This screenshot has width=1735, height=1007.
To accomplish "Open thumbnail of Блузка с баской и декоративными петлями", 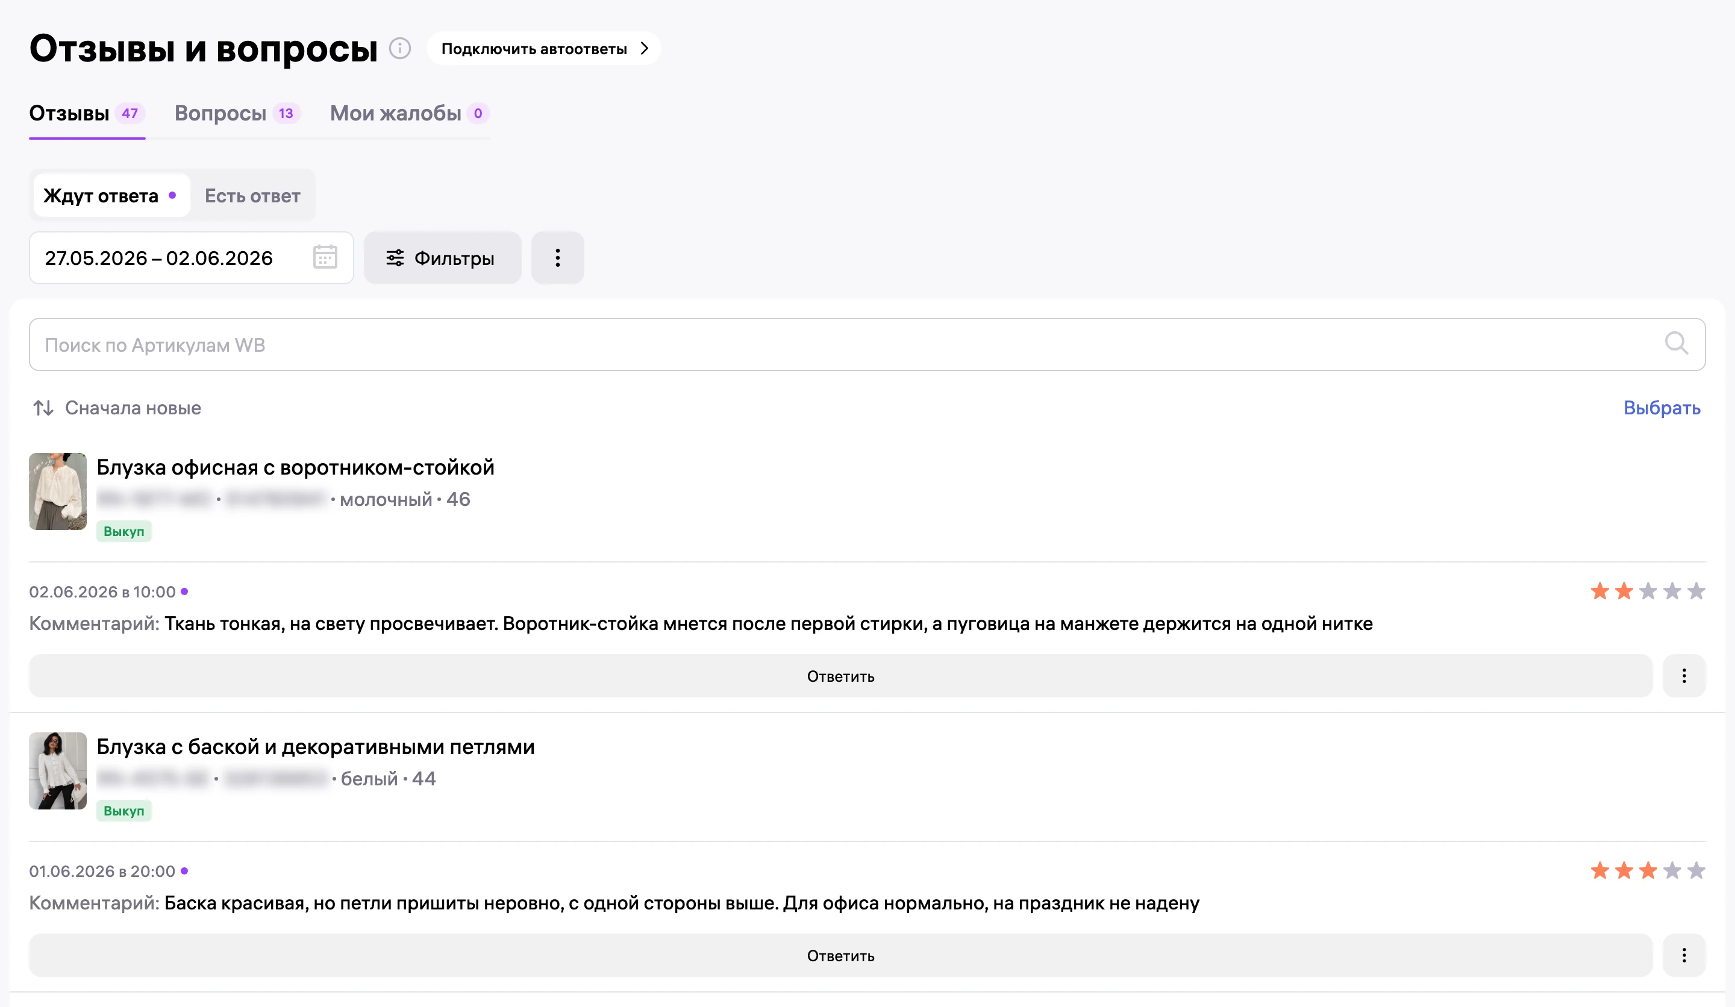I will (x=58, y=771).
